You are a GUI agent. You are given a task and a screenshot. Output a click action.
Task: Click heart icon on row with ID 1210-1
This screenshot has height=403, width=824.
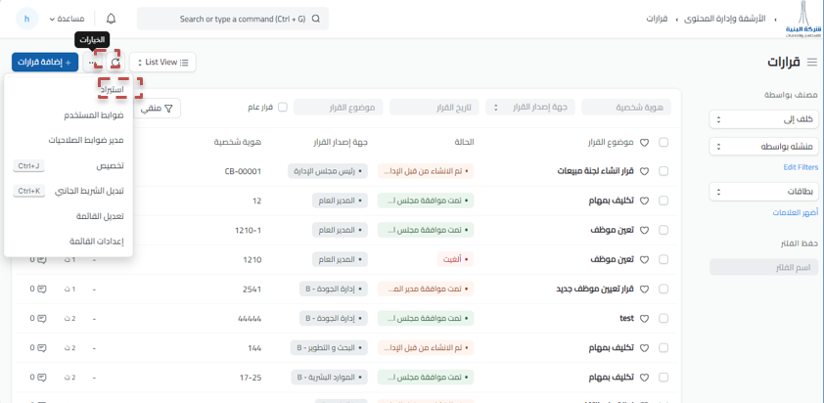[x=644, y=230]
